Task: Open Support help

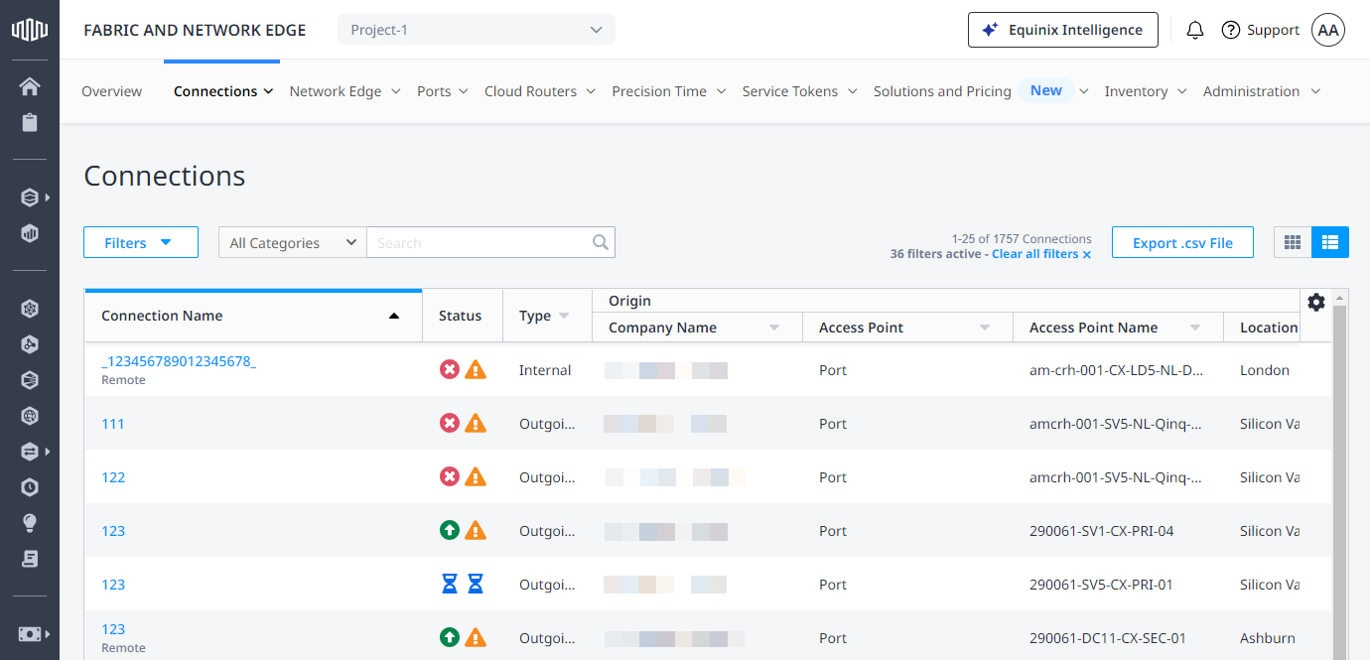Action: point(1260,30)
